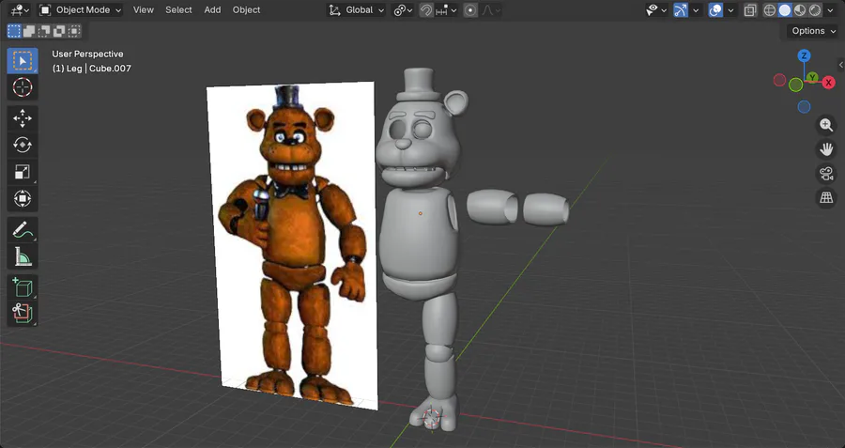Open the Global transform orientation dropdown
Image resolution: width=845 pixels, height=448 pixels.
[356, 10]
